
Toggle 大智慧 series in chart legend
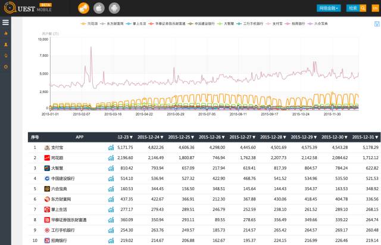226,24
